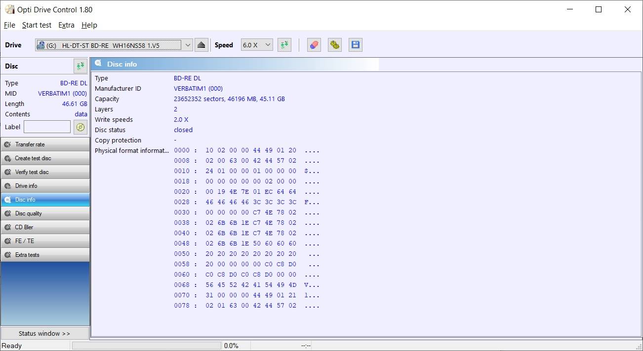Click the set label icon beside Label field
The image size is (643, 351).
pyautogui.click(x=80, y=127)
